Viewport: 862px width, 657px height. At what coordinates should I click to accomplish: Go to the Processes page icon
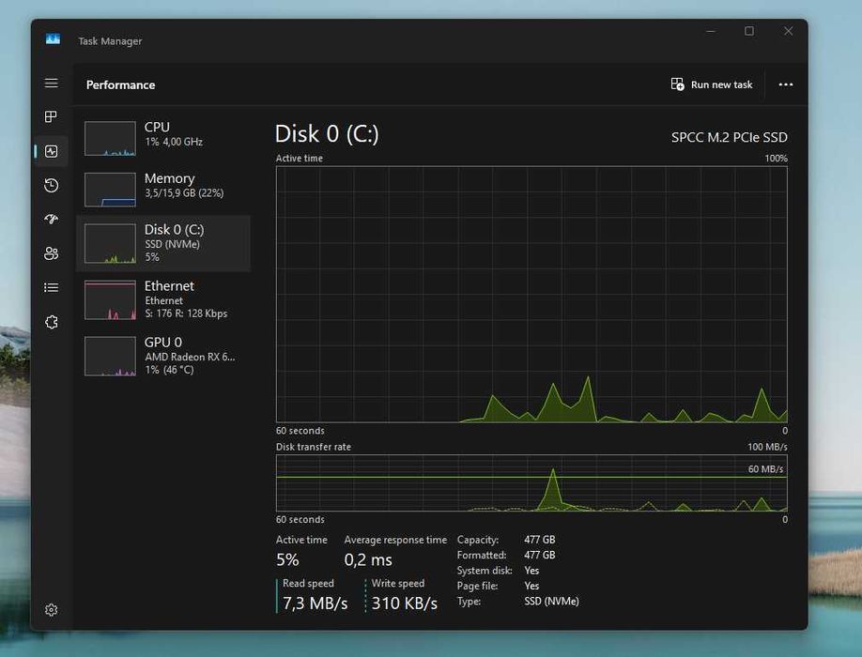point(51,116)
